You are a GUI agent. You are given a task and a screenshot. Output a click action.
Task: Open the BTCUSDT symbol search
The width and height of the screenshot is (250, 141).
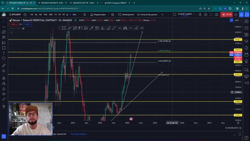pos(15,14)
